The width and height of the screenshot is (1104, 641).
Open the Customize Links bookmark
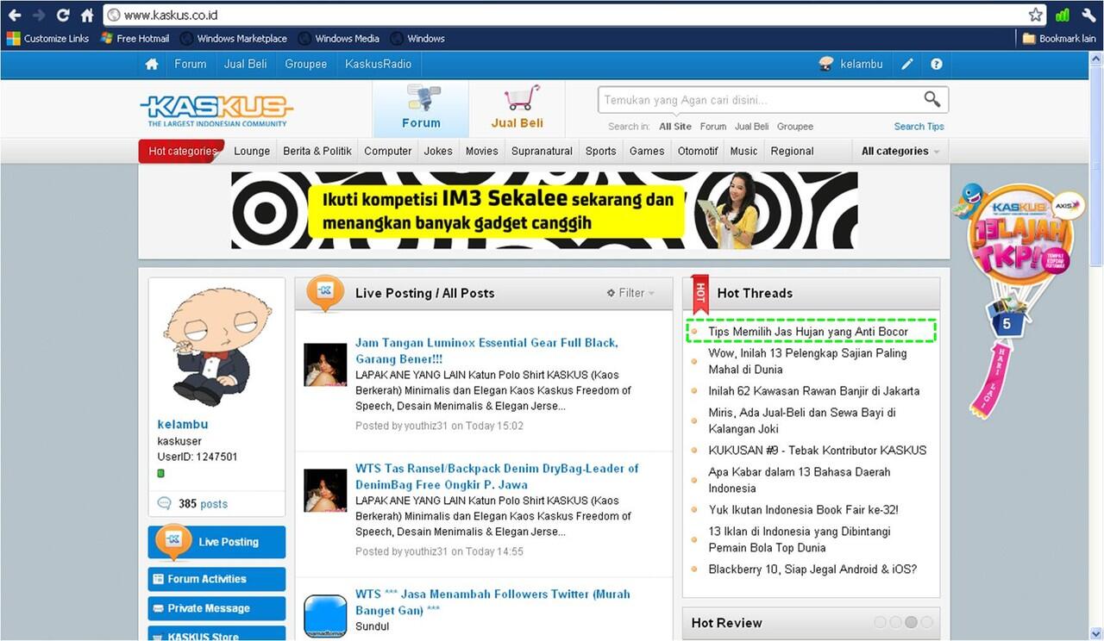(48, 38)
